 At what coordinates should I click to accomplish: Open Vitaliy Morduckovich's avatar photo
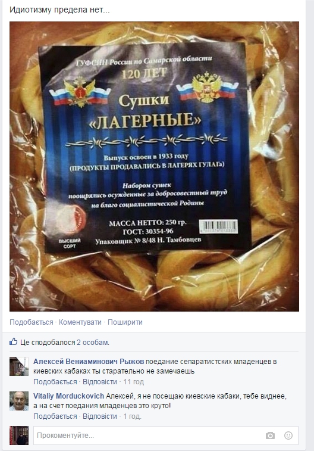click(x=19, y=401)
